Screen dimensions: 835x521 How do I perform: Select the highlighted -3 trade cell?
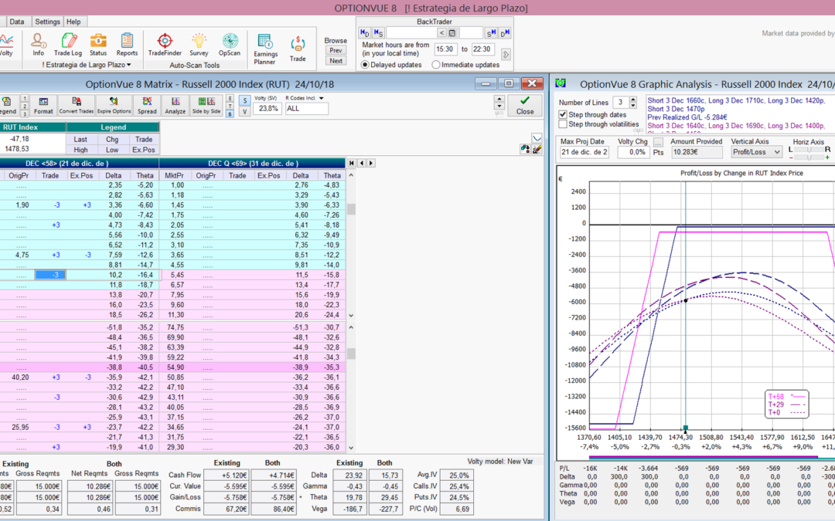[x=50, y=275]
